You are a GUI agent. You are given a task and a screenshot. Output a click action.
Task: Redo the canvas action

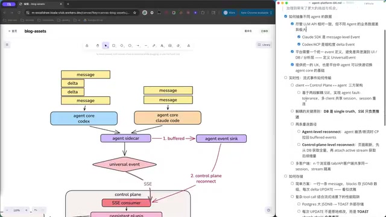pyautogui.click(x=43, y=210)
